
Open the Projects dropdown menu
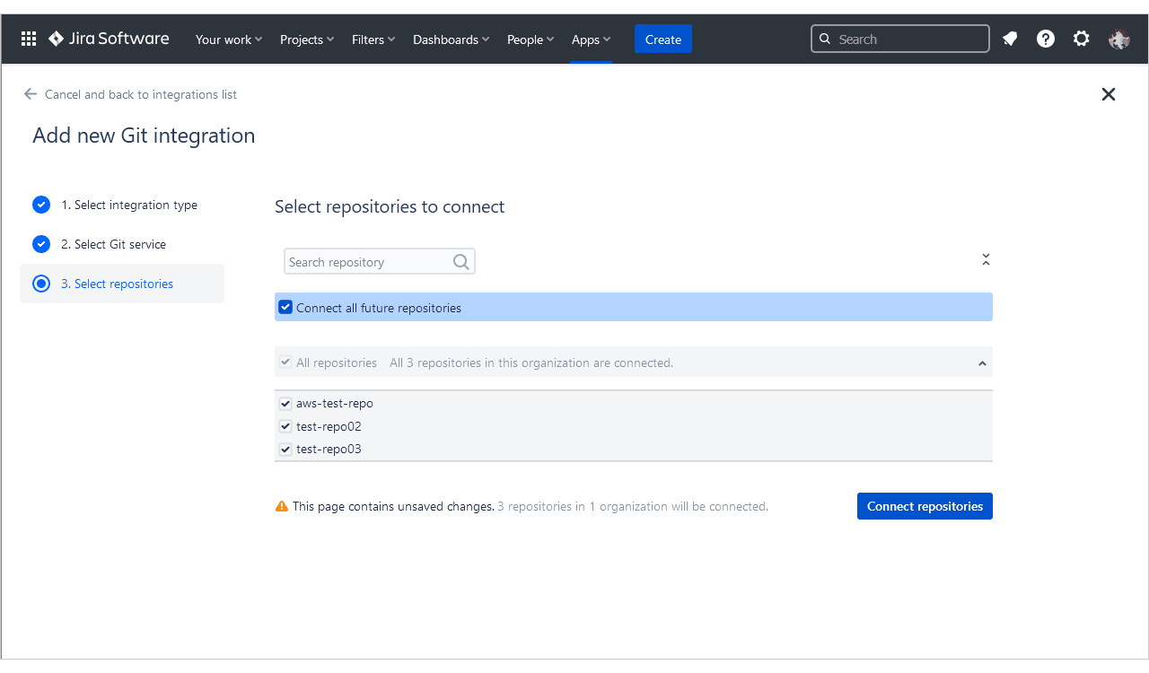coord(307,39)
